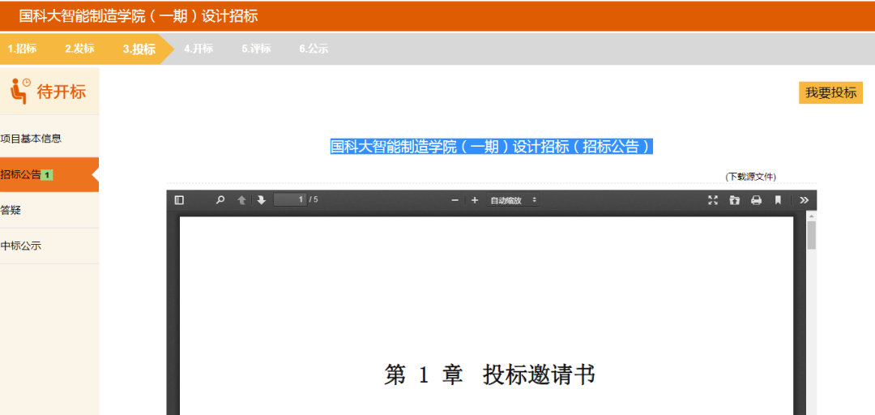Screen dimensions: 875x415
Task: Open the 中标公示 sidebar item
Action: coord(21,246)
